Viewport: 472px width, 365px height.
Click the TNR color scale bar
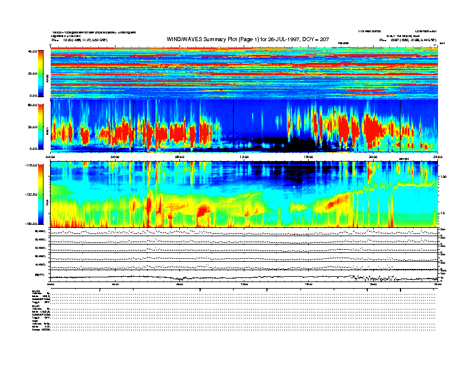[x=39, y=194]
